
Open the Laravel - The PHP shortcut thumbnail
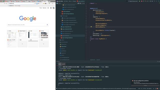coord(12,43)
